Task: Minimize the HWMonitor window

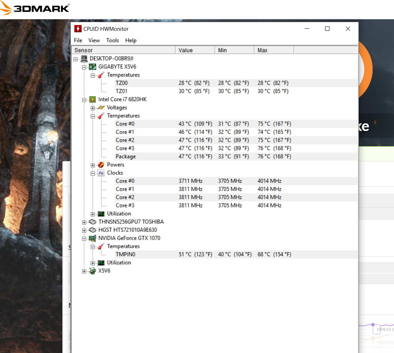Action: 307,29
